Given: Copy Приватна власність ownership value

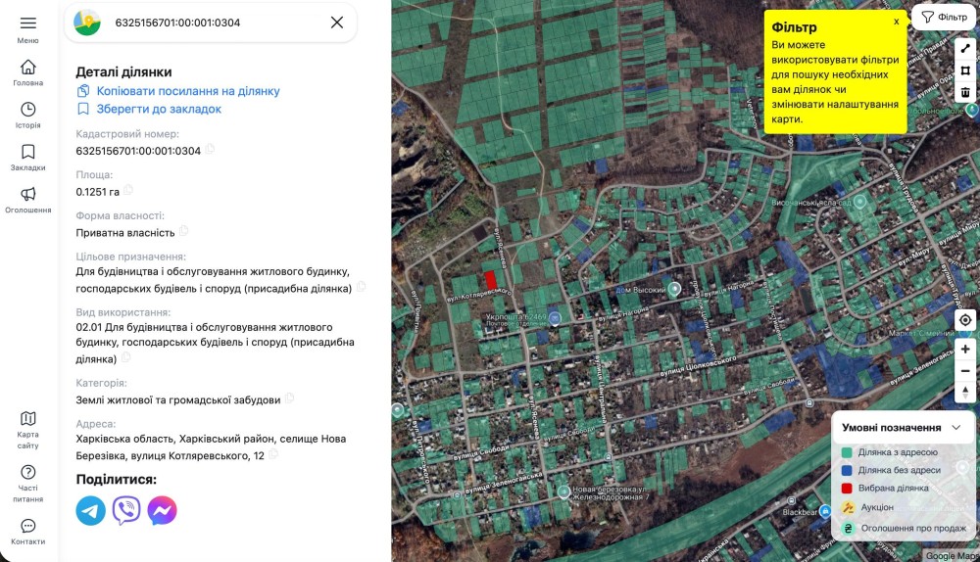Looking at the screenshot, I should 184,230.
